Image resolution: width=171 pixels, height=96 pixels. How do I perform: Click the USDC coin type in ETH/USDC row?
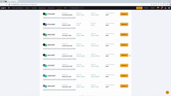(107, 25)
